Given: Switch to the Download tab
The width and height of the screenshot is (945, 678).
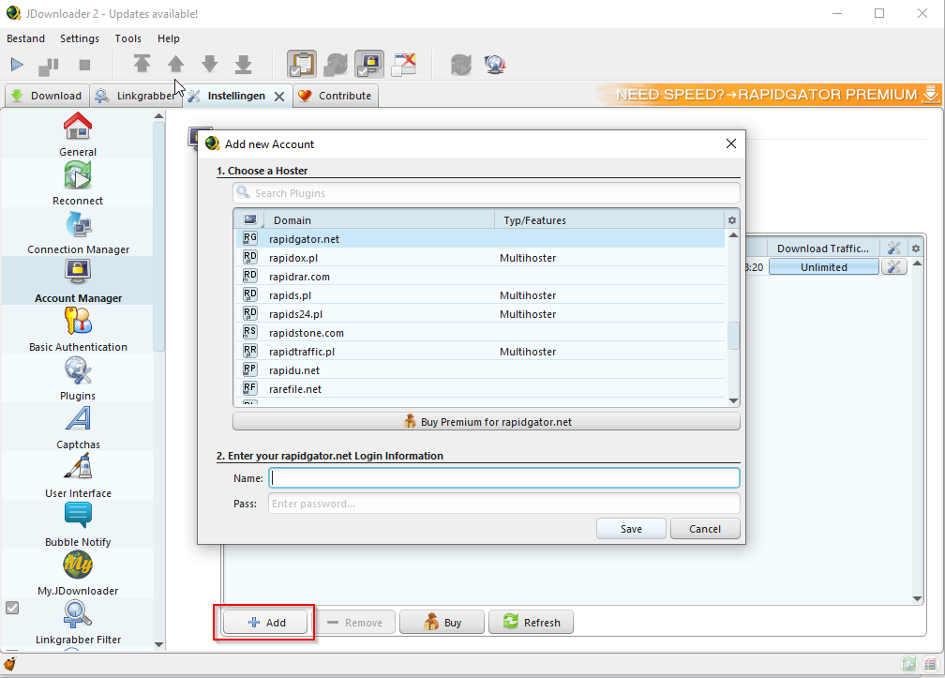Looking at the screenshot, I should (x=47, y=96).
